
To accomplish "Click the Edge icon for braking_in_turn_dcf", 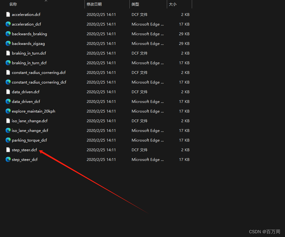I will click(x=8, y=63).
